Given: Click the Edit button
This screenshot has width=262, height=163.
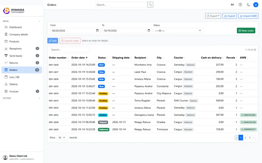Looking at the screenshot, I should point(53,41).
